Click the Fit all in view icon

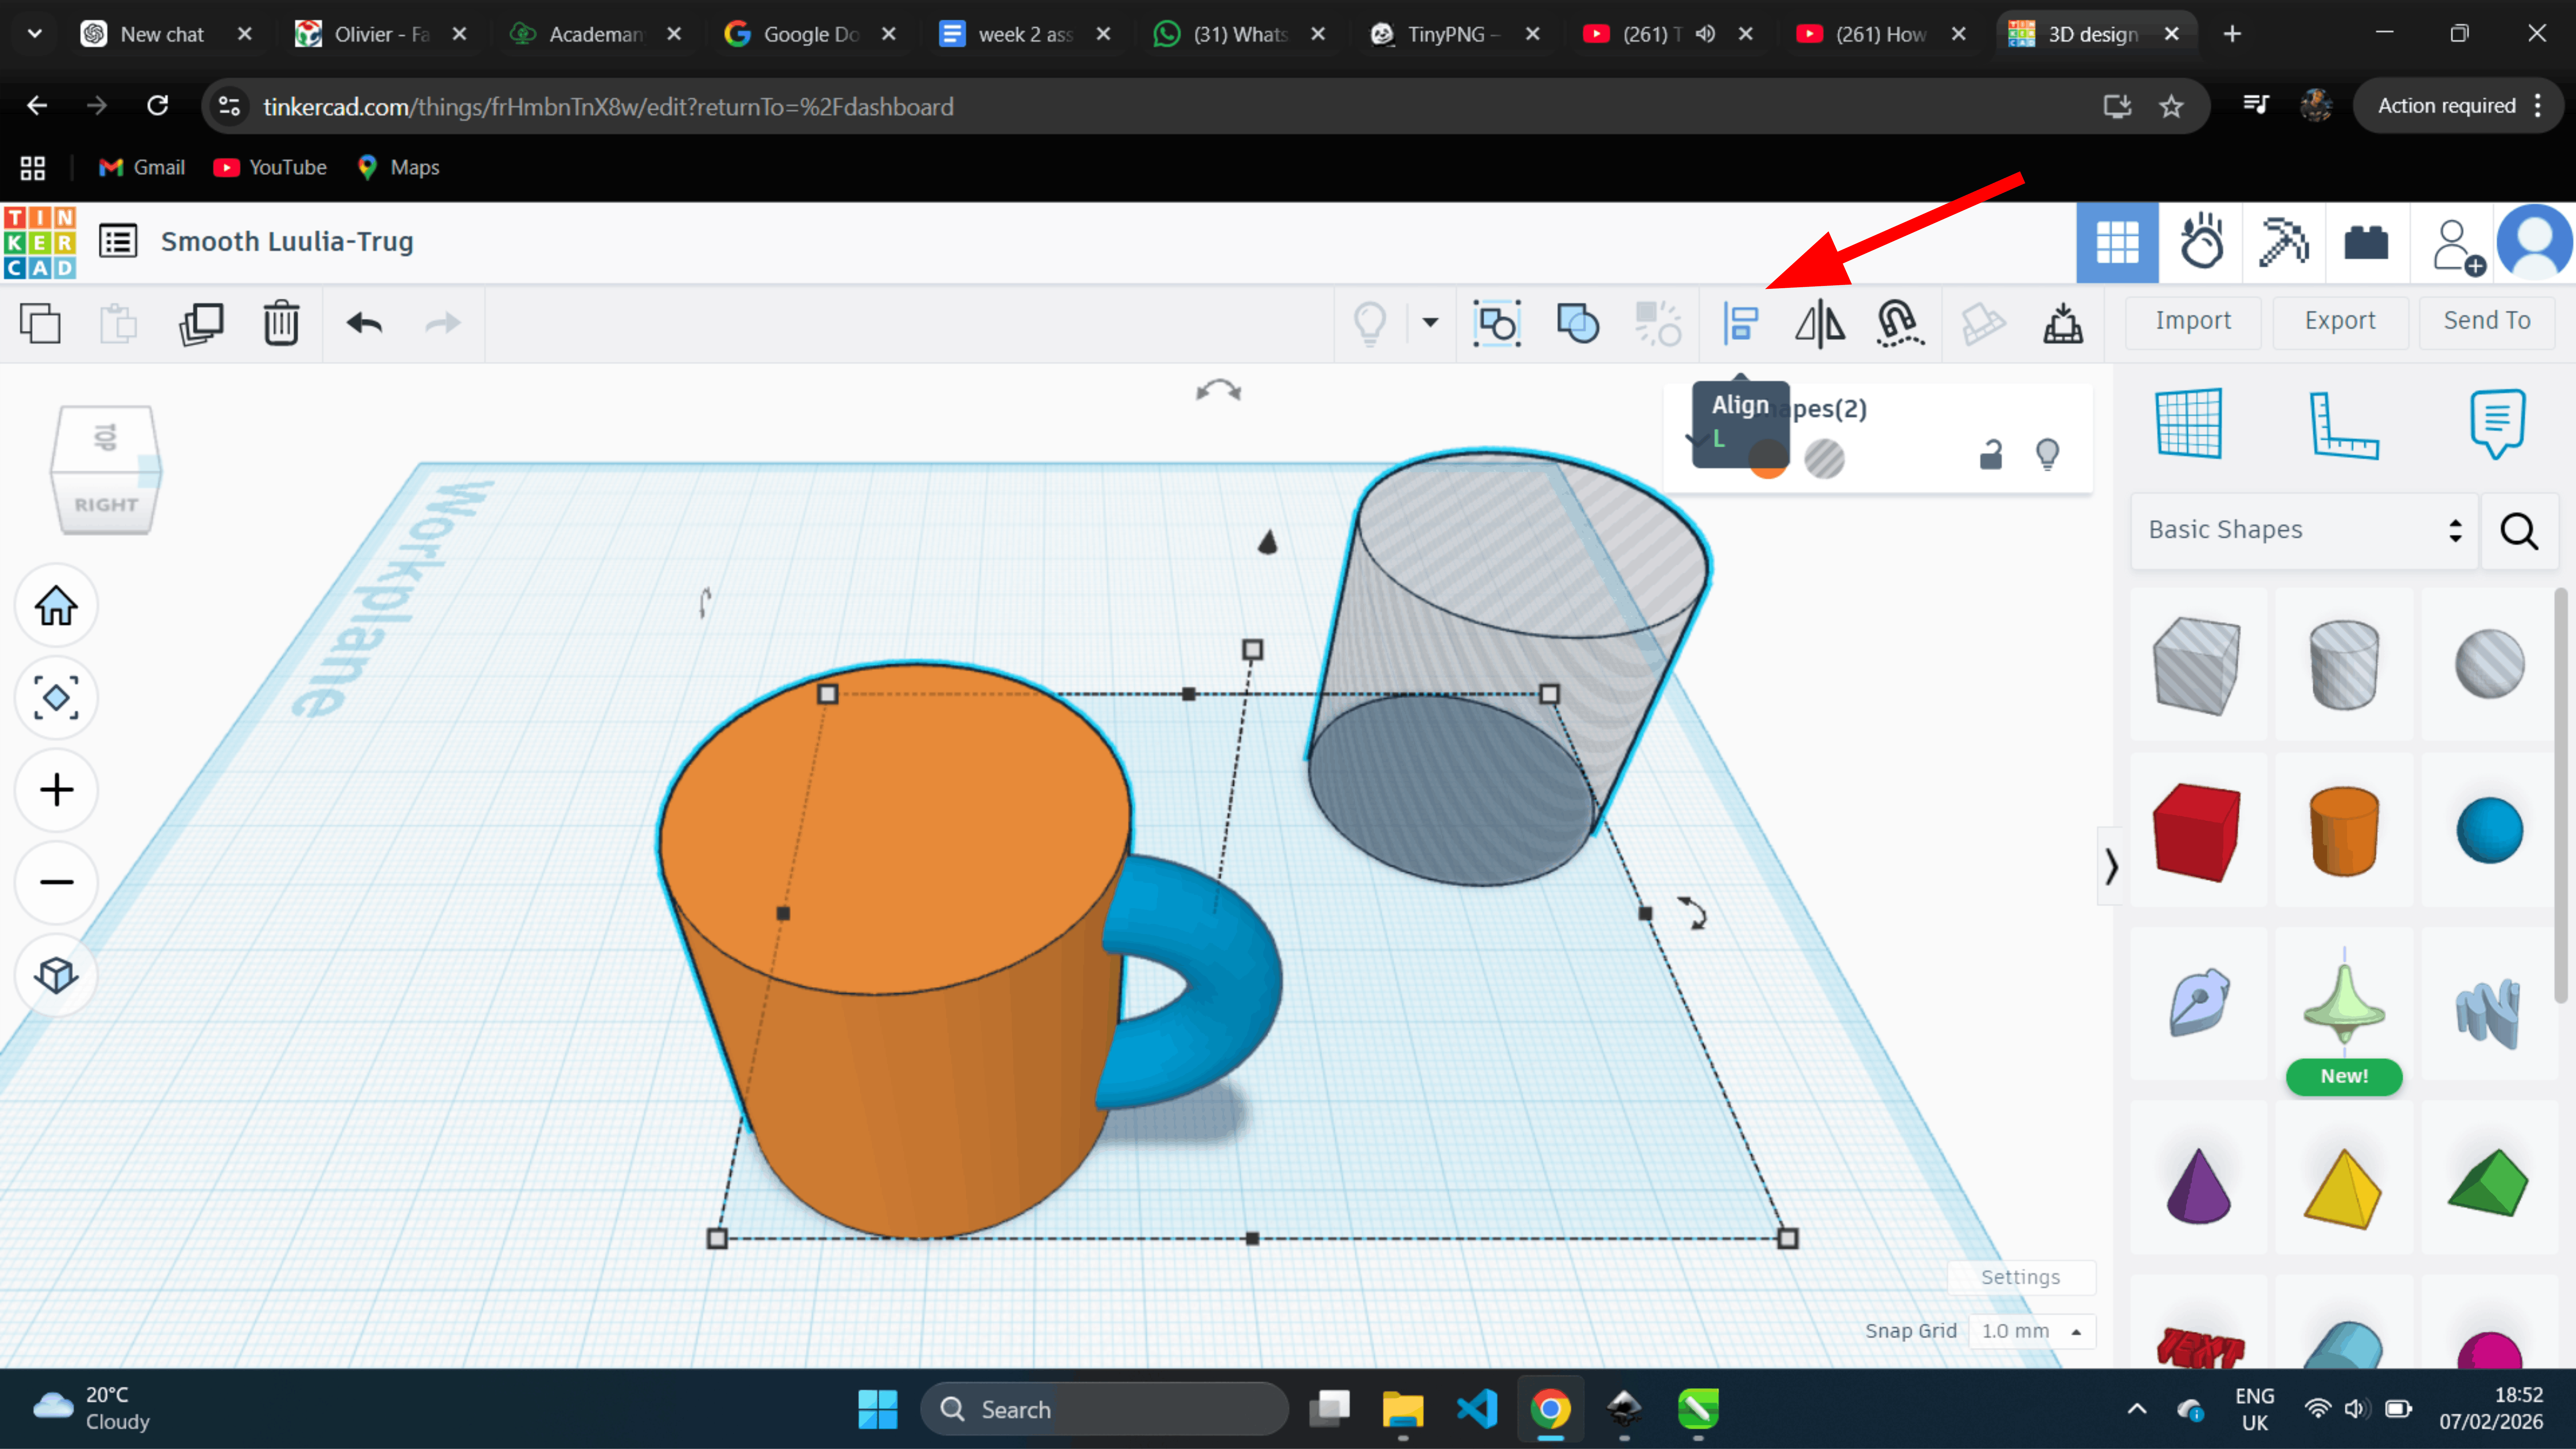click(56, 697)
